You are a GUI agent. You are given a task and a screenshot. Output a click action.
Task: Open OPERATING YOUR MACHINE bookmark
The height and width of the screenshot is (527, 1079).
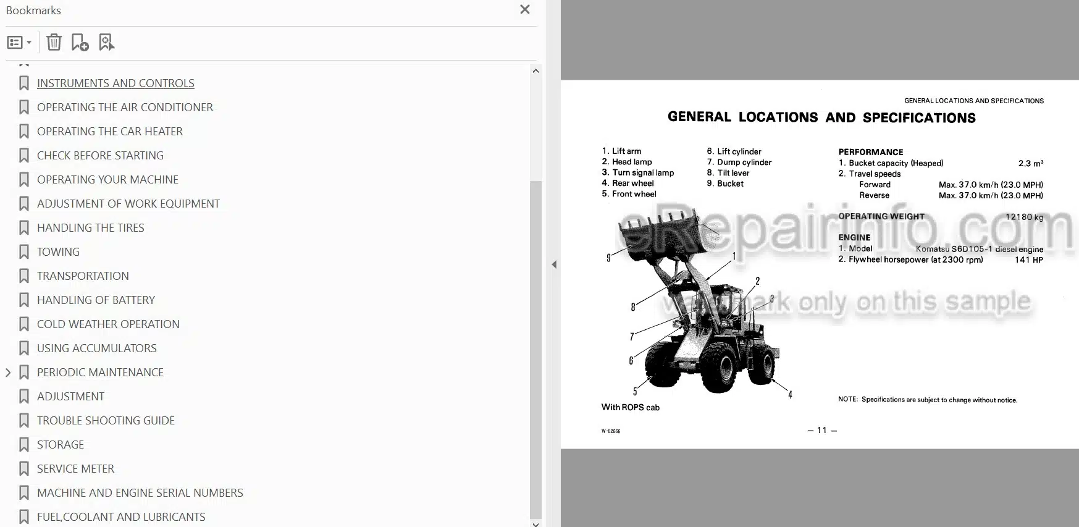[x=107, y=179]
